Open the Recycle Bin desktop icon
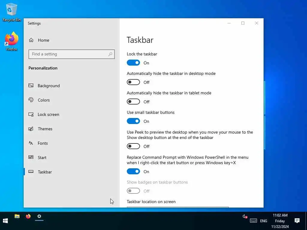 coord(12,12)
